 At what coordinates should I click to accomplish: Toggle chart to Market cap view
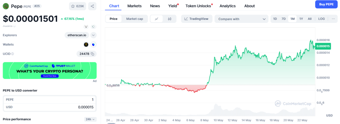[135, 19]
